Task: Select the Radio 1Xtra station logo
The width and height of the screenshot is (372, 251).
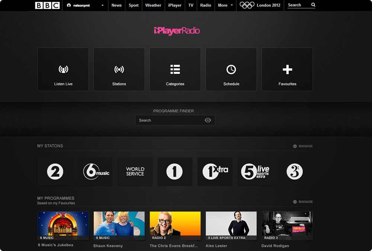Action: point(215,172)
